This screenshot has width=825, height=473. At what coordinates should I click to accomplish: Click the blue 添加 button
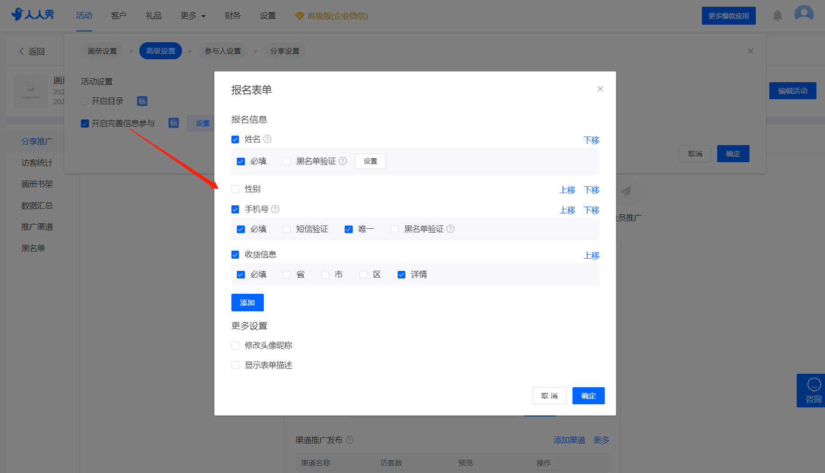click(248, 302)
